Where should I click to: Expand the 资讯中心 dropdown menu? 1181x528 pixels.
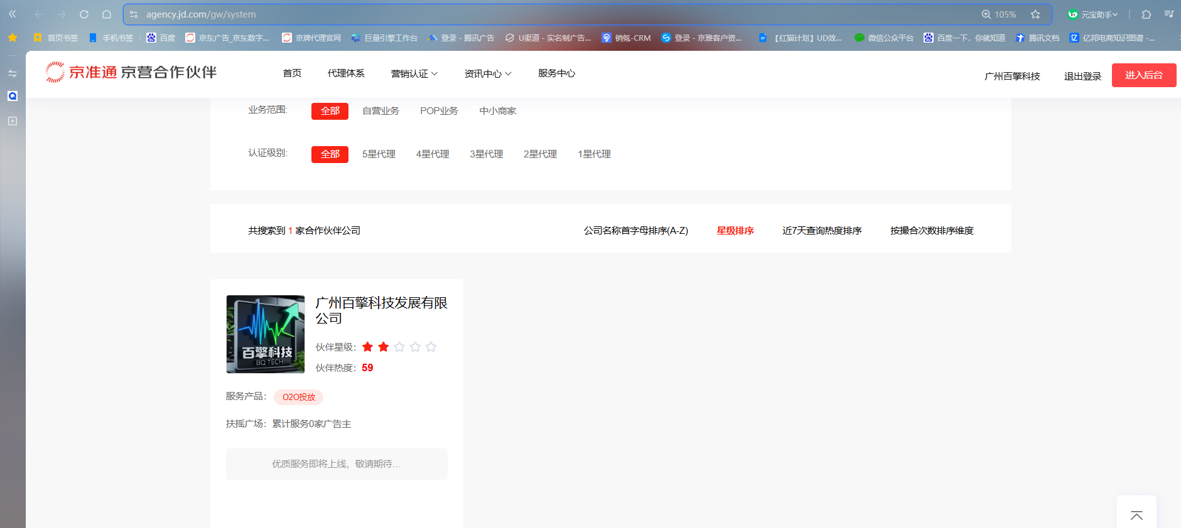click(x=488, y=74)
